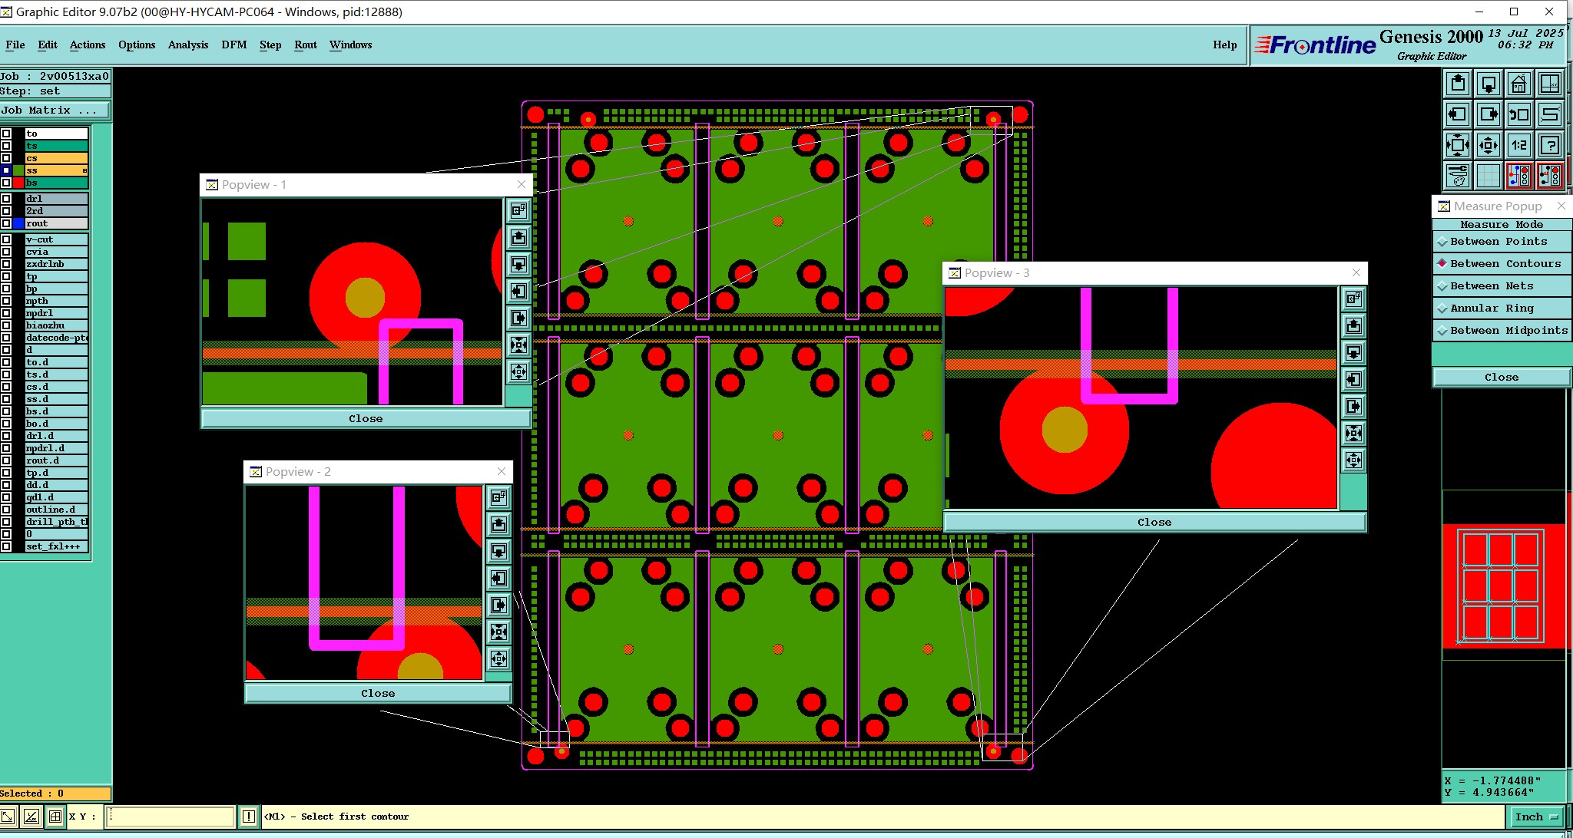The width and height of the screenshot is (1573, 838).
Task: Toggle the checkbox beside ts layer
Action: click(x=6, y=146)
